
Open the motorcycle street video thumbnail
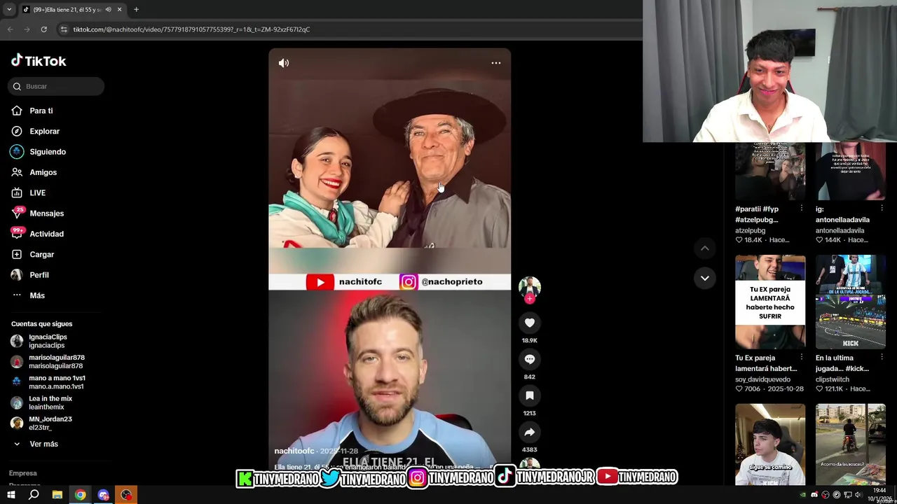click(850, 444)
